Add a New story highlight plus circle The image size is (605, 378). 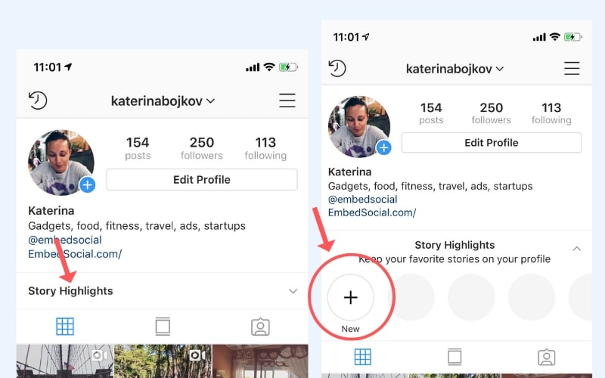click(x=350, y=297)
